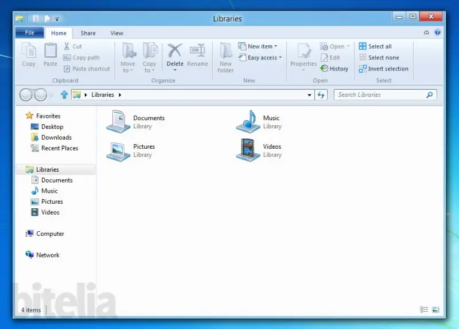Open the recent locations dropdown arrow
This screenshot has height=329, width=459.
coord(50,95)
